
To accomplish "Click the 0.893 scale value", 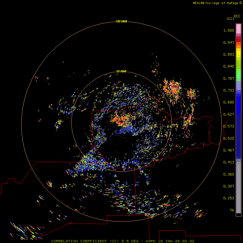I will [229, 54].
